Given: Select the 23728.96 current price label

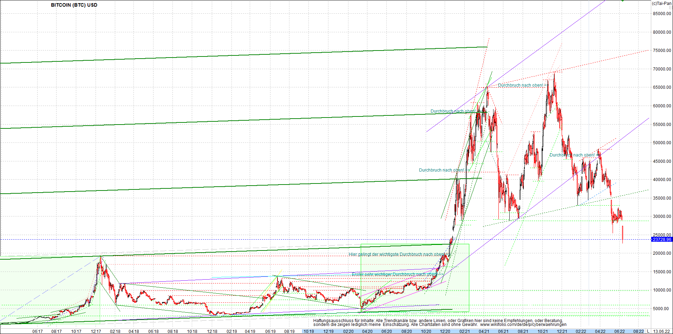Looking at the screenshot, I should tap(661, 240).
